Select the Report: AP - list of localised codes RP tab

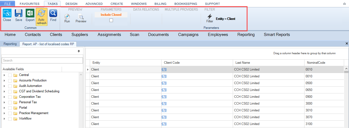click(x=48, y=44)
